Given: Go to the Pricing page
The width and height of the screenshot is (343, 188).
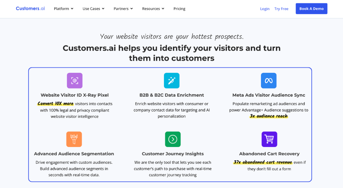Looking at the screenshot, I should [179, 9].
